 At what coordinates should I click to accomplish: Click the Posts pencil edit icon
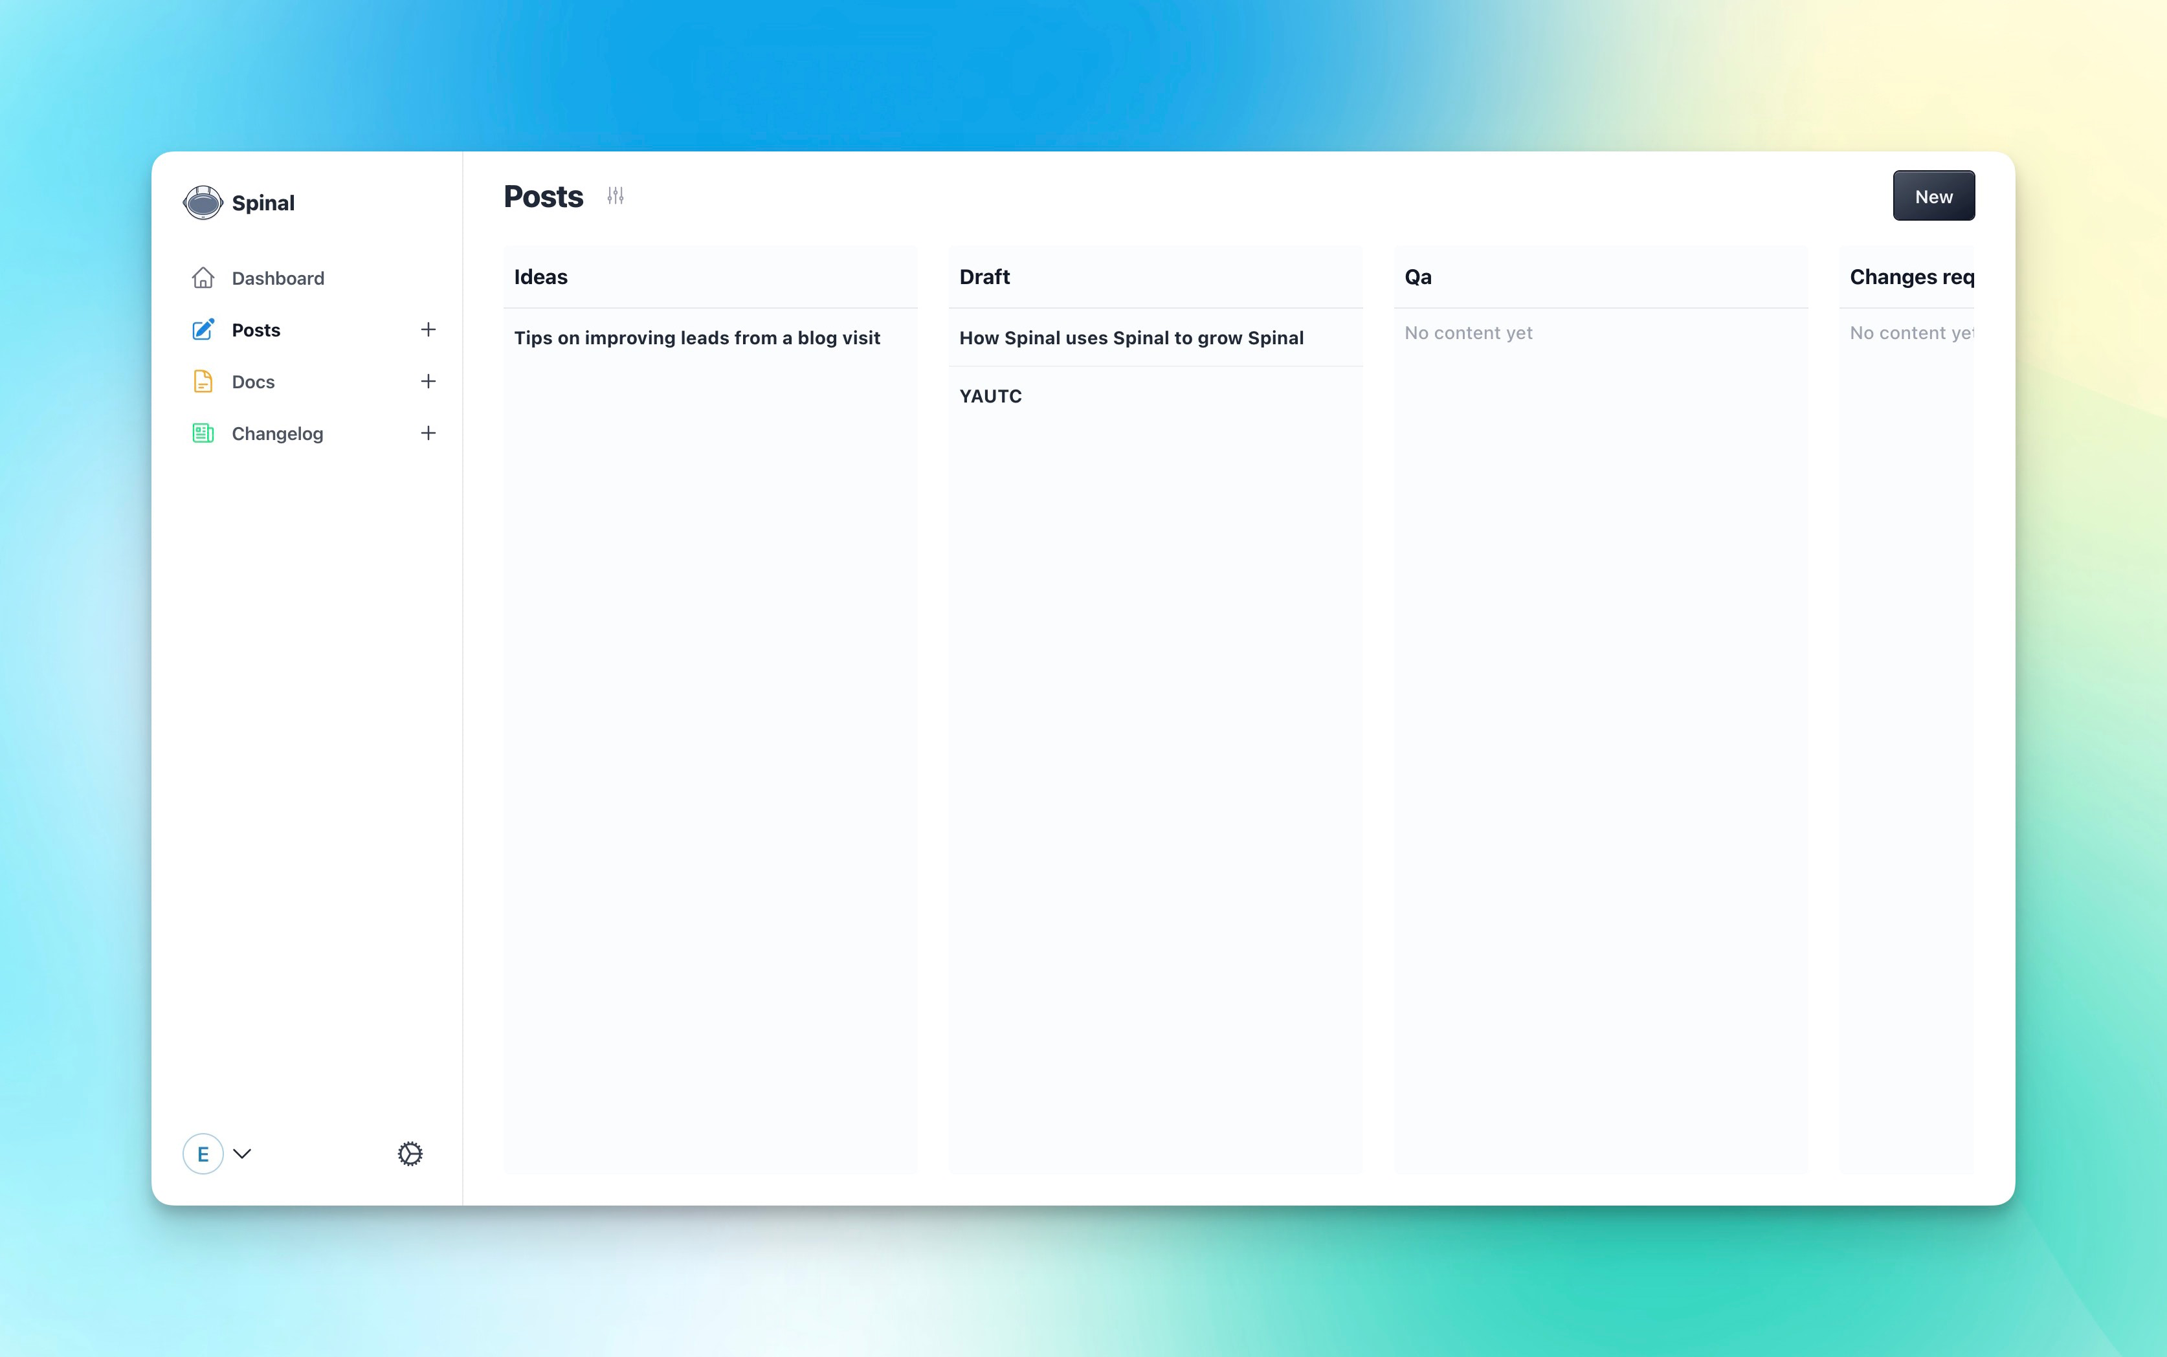(x=203, y=329)
